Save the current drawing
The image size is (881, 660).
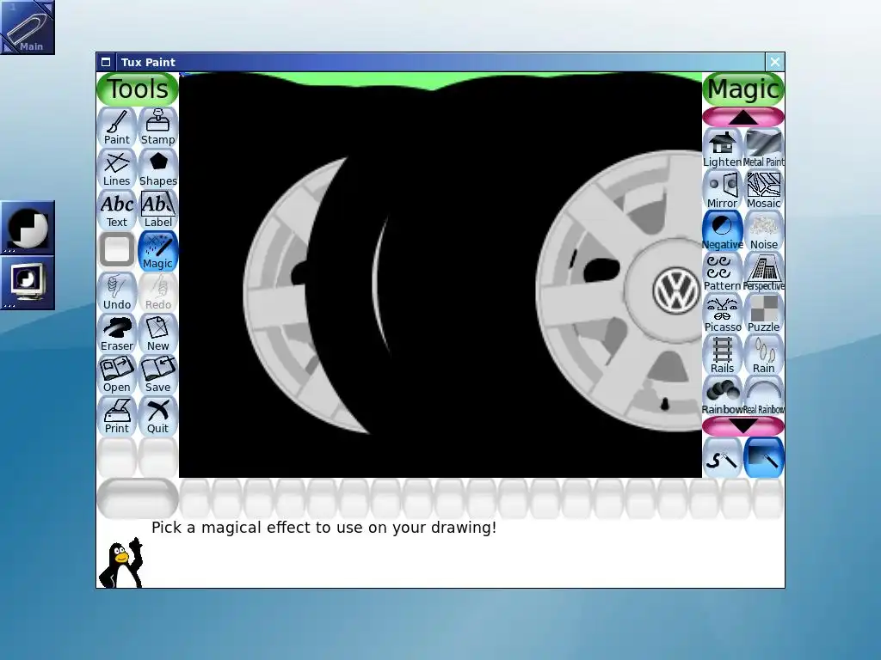tap(158, 375)
